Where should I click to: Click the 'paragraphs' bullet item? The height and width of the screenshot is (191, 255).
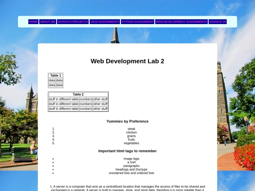click(131, 166)
